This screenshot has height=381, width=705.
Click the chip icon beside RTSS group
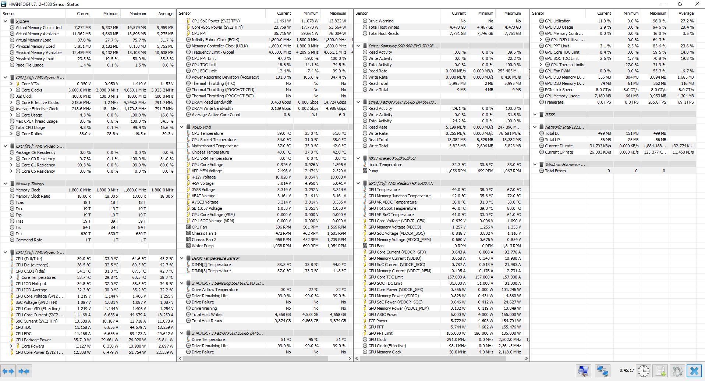click(542, 115)
